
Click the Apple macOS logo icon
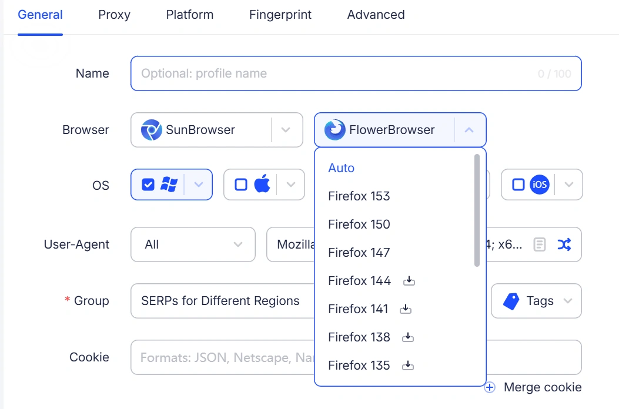coord(262,183)
